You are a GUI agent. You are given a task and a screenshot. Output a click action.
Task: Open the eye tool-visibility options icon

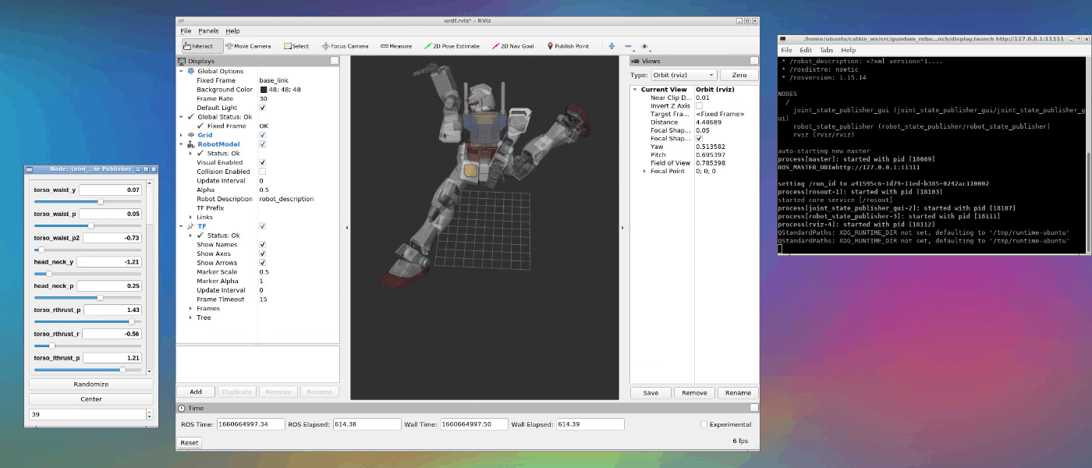(x=644, y=46)
